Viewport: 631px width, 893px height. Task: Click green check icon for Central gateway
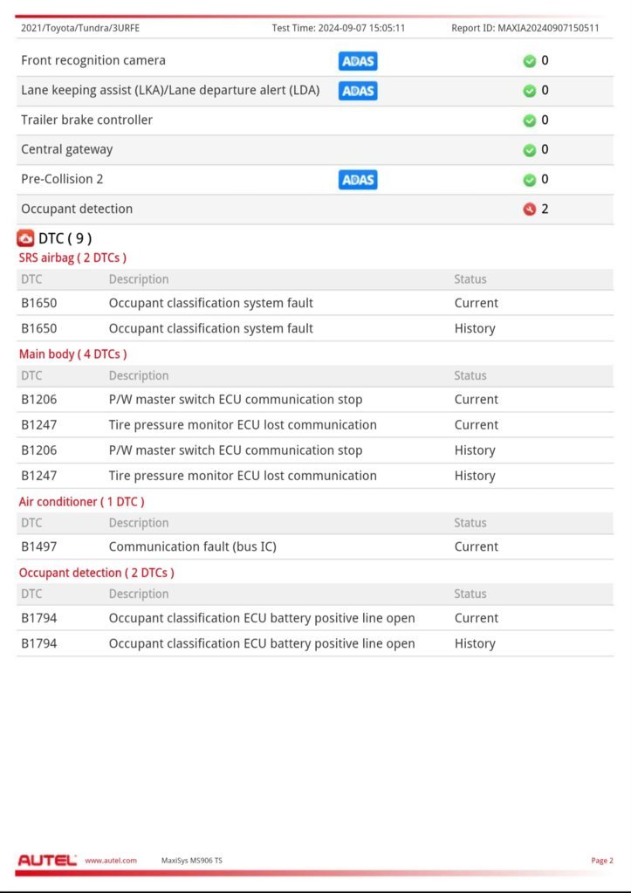pyautogui.click(x=530, y=150)
